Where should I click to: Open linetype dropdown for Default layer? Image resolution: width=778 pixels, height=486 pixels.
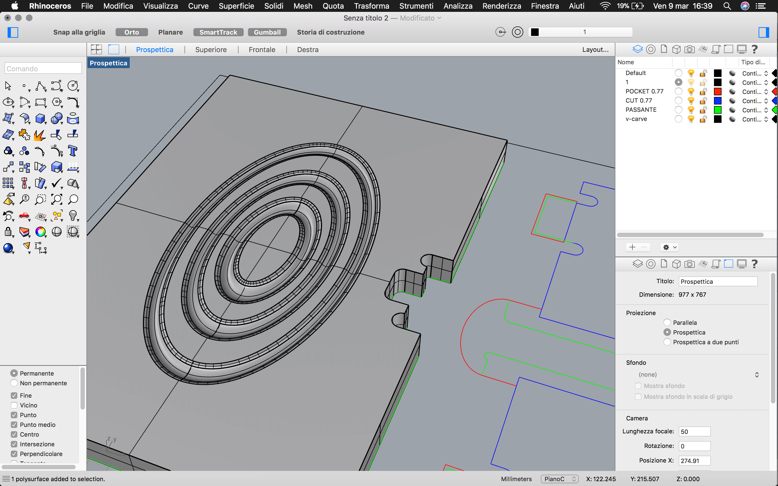pyautogui.click(x=755, y=73)
